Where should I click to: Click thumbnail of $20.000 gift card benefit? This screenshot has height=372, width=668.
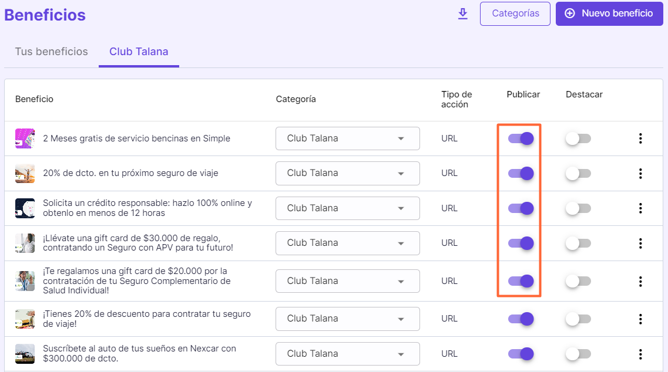[x=25, y=281]
